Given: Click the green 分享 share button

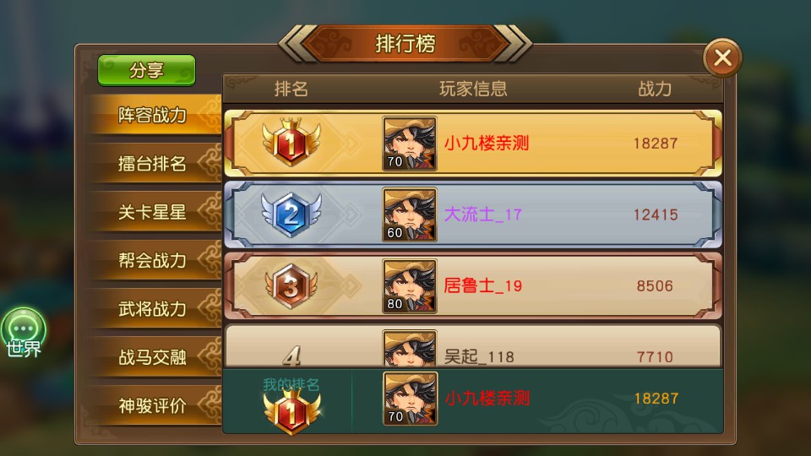Looking at the screenshot, I should pyautogui.click(x=146, y=70).
